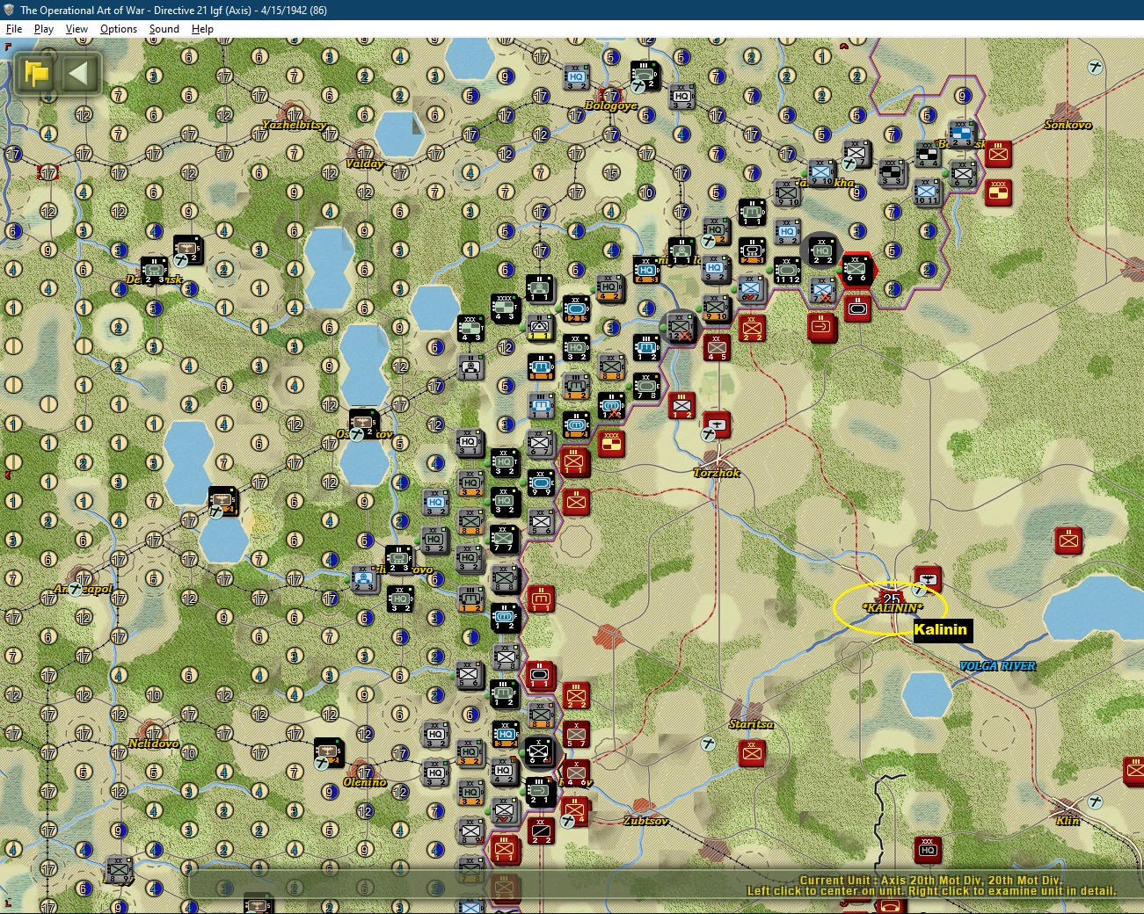Image resolution: width=1144 pixels, height=914 pixels.
Task: Click the Torzhok city label
Action: click(717, 473)
